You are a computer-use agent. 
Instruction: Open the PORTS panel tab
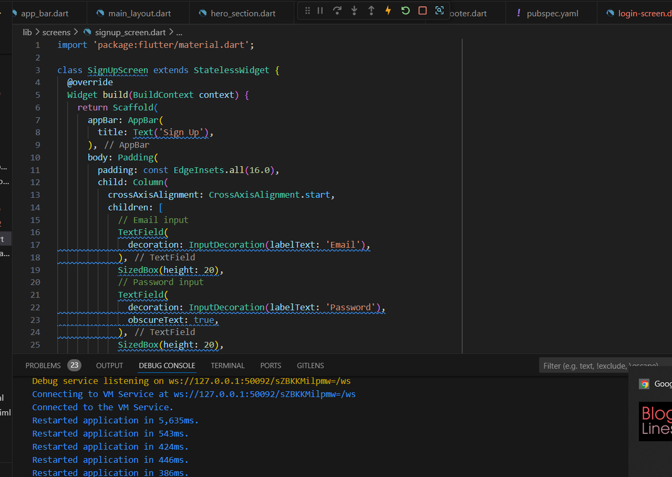270,365
